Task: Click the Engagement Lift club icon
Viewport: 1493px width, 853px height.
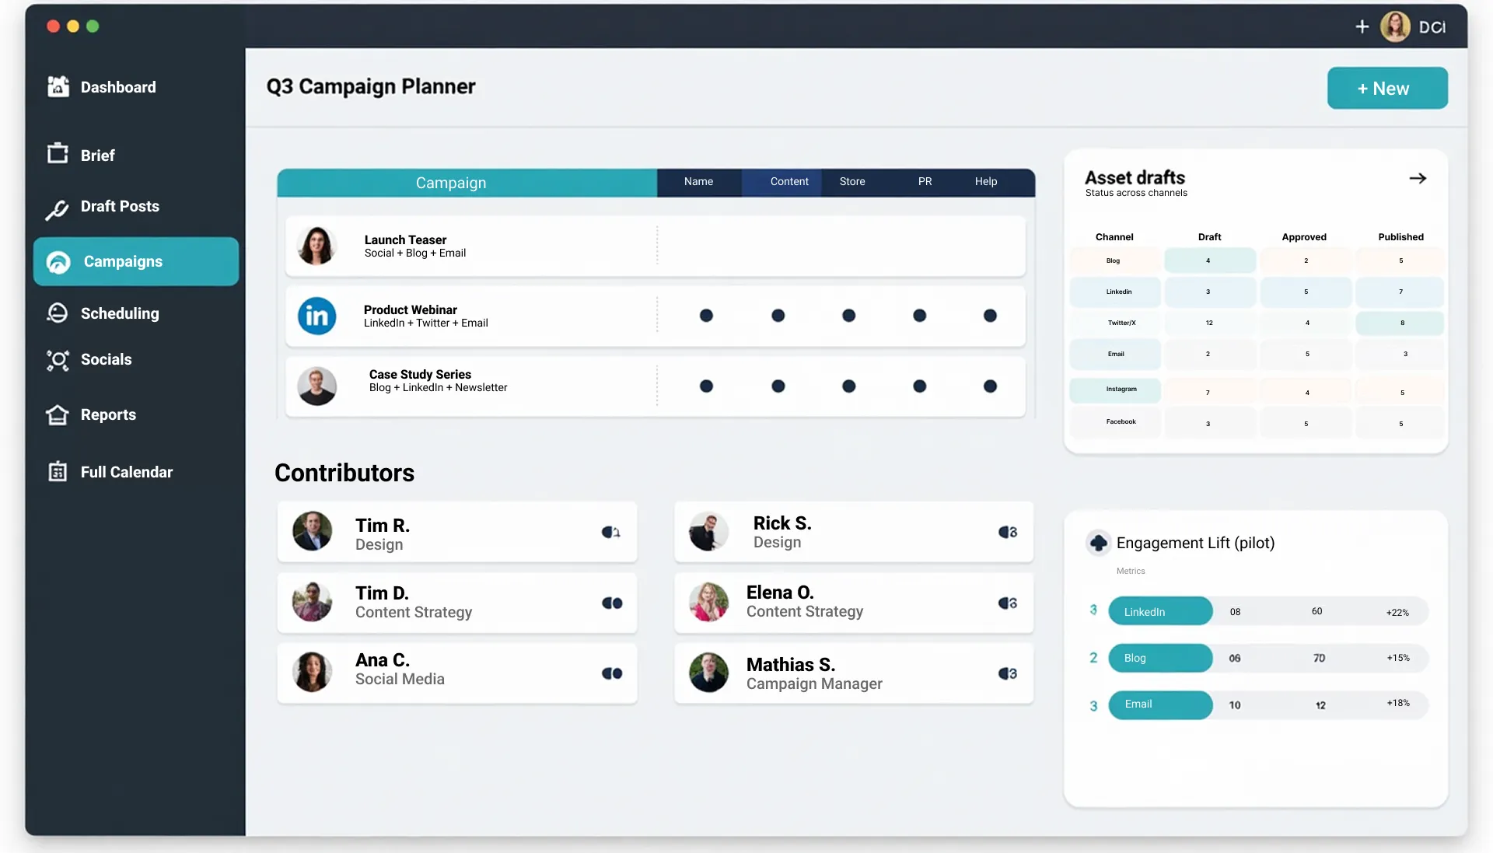Action: click(x=1098, y=543)
